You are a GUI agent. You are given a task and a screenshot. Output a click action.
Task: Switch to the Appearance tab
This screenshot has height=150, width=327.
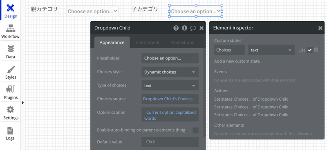112,42
